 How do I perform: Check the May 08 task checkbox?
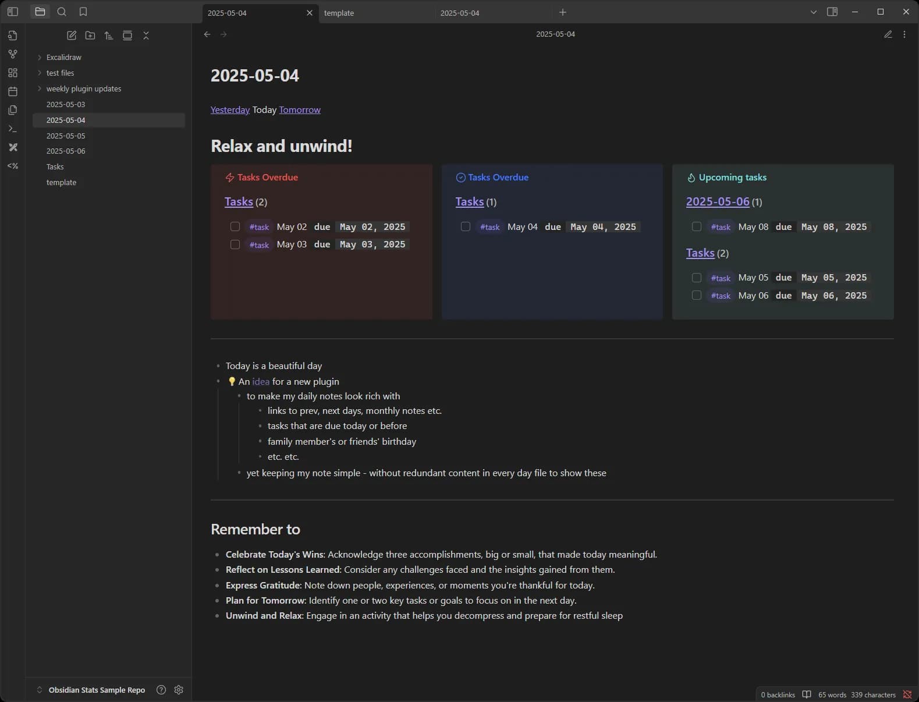point(697,226)
